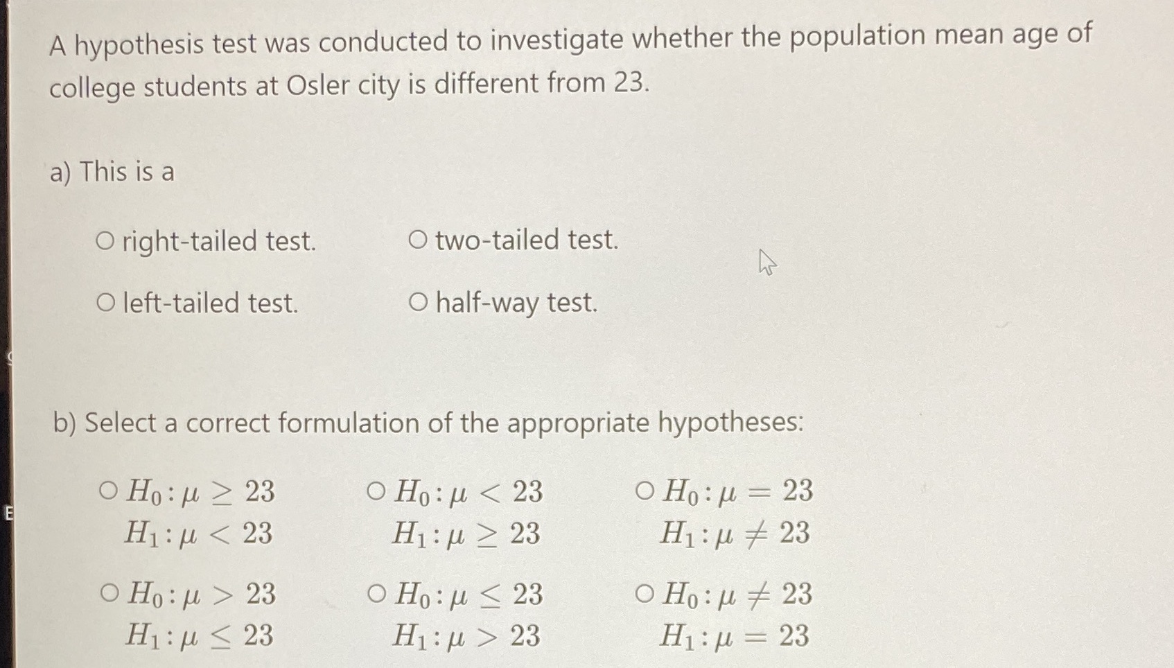
Task: Choose hypotheses H0: μ = 23, H1: μ ≠ 23
Action: click(645, 492)
